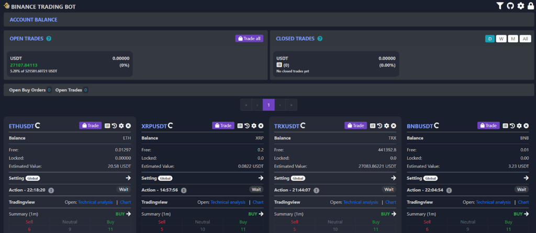Open XRPUSDT Chart link
This screenshot has height=233, width=536.
tap(258, 202)
